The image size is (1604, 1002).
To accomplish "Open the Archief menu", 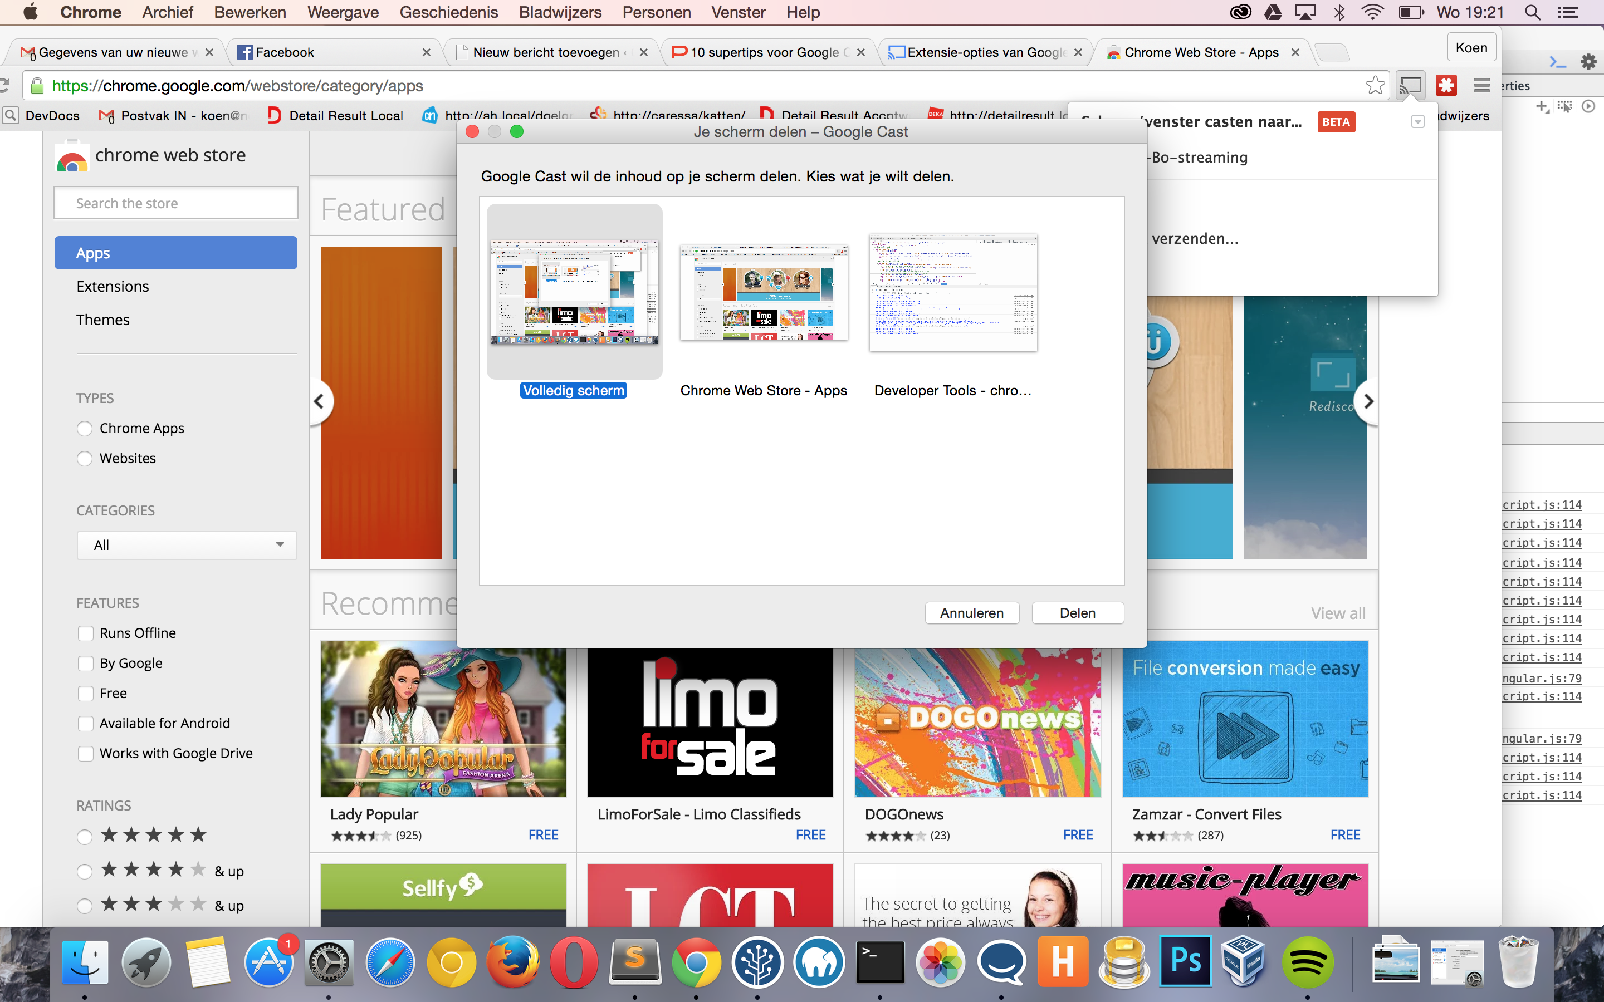I will 167,12.
